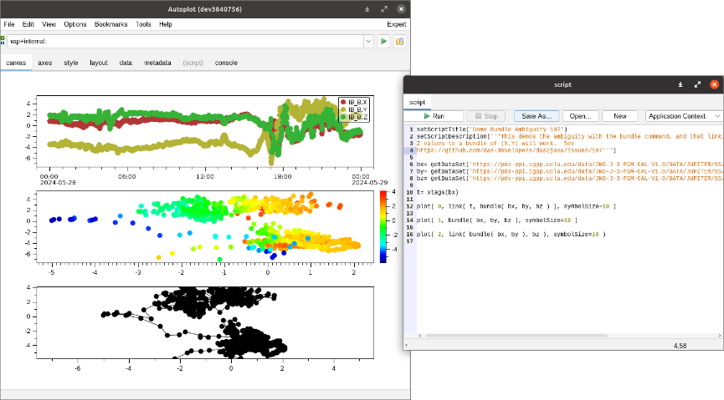Click the black scatter bottom plot
The image size is (724, 400).
205,322
